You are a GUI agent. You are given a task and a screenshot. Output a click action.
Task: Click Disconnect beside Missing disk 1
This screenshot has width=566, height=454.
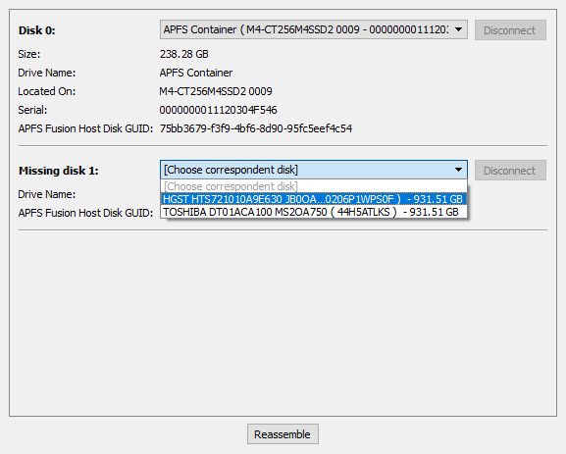pos(510,171)
